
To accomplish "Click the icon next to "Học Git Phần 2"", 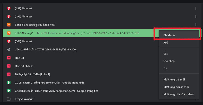I will tap(9, 66).
